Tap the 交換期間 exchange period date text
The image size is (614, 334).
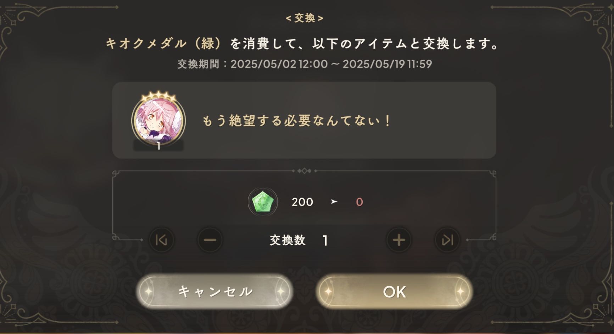pos(305,64)
